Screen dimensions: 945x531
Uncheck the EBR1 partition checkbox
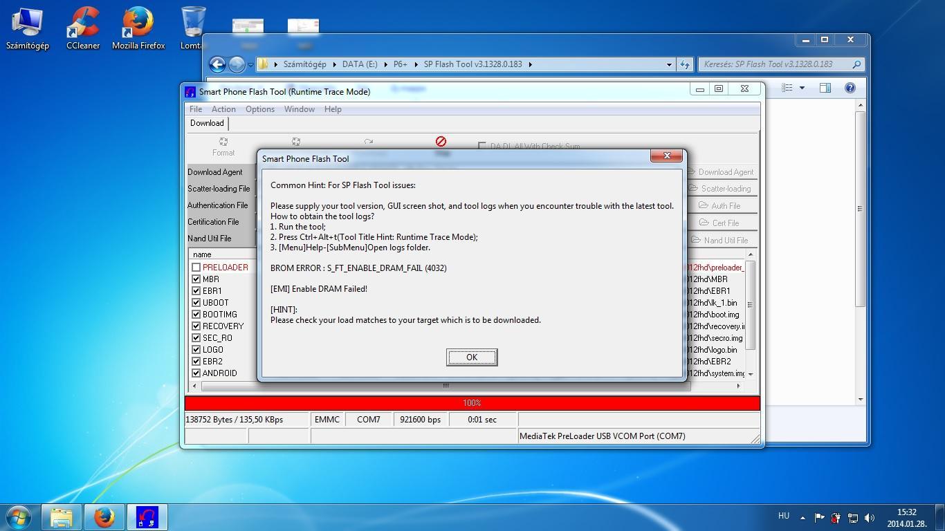[x=196, y=291]
